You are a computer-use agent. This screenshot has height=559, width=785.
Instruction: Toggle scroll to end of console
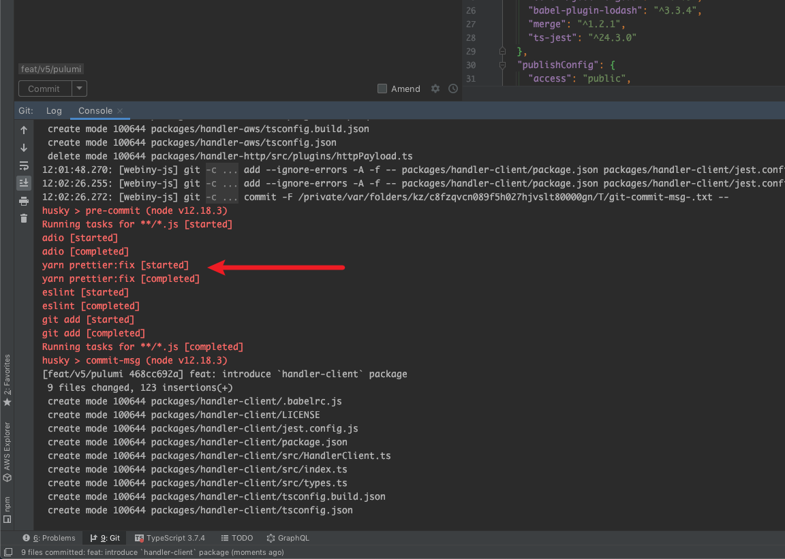[x=24, y=183]
